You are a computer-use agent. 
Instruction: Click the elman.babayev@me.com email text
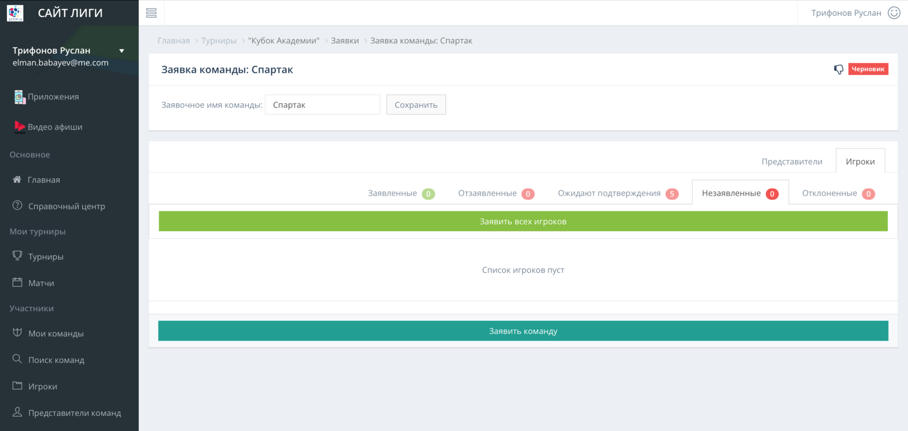(61, 63)
